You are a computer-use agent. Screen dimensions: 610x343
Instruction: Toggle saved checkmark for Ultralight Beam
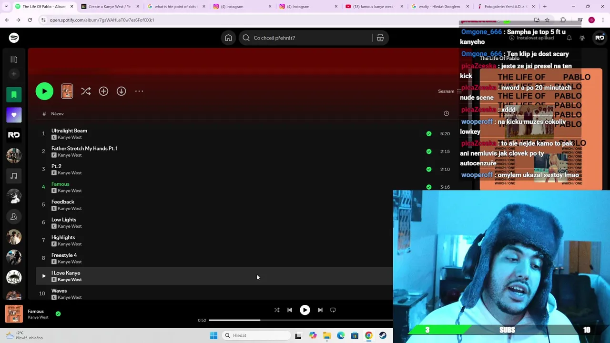pos(429,134)
